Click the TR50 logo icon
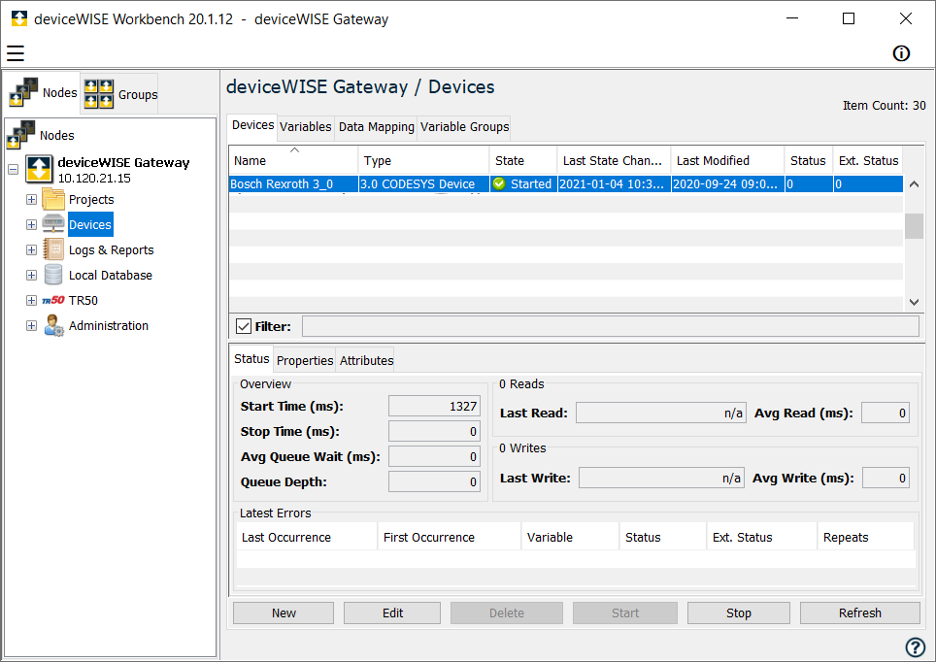Viewport: 936px width, 662px height. pos(53,300)
